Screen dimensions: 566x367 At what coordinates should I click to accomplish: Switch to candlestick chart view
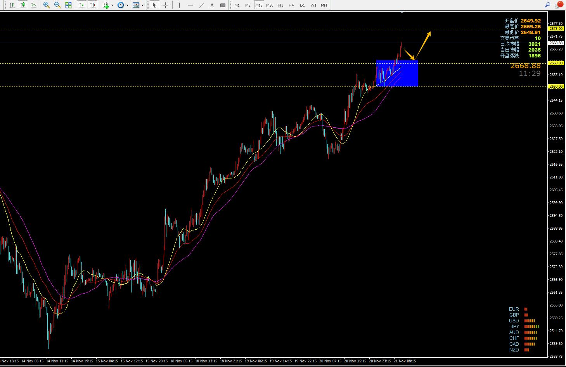coord(23,5)
